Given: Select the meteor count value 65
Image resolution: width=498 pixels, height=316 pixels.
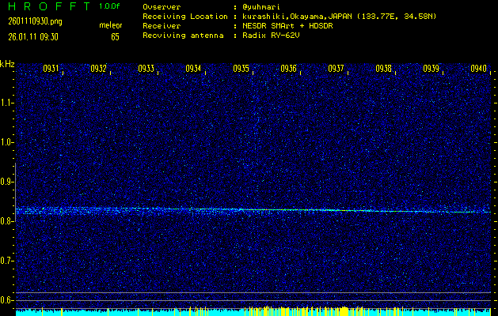Looking at the screenshot, I should 116,36.
